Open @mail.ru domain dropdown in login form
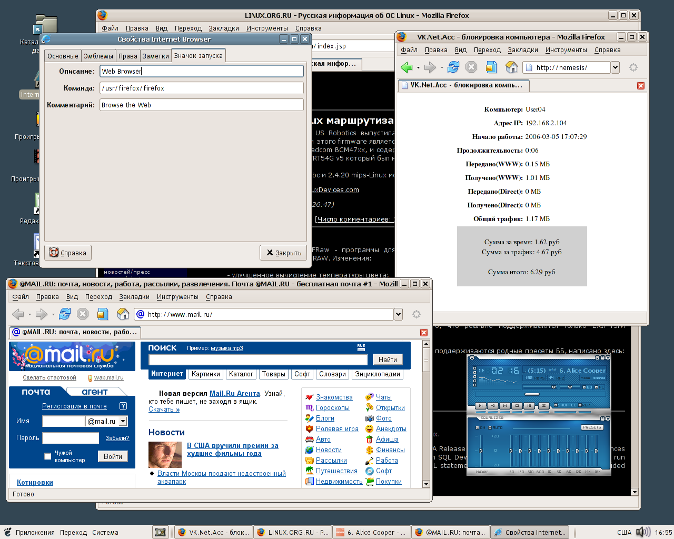The image size is (674, 539). coord(123,421)
